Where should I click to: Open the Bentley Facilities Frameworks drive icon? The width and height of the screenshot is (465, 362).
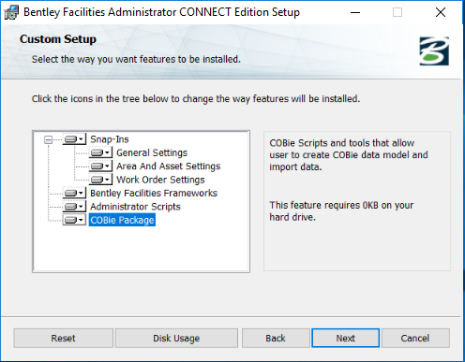pos(74,193)
